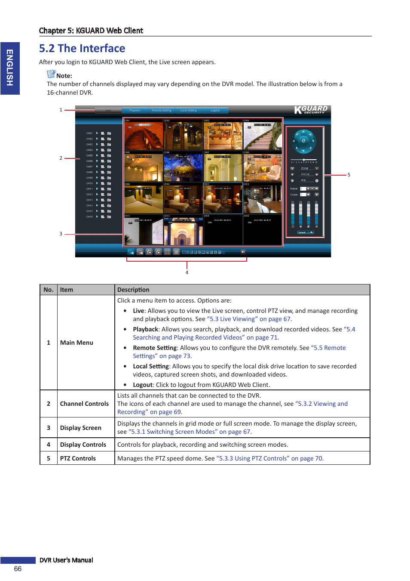Open "5.3.3 Using PTZ Controls" link
The height and width of the screenshot is (581, 410).
(269, 458)
